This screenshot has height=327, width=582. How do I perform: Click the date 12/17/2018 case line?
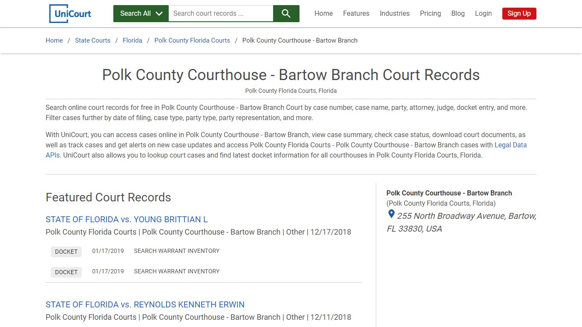click(199, 232)
